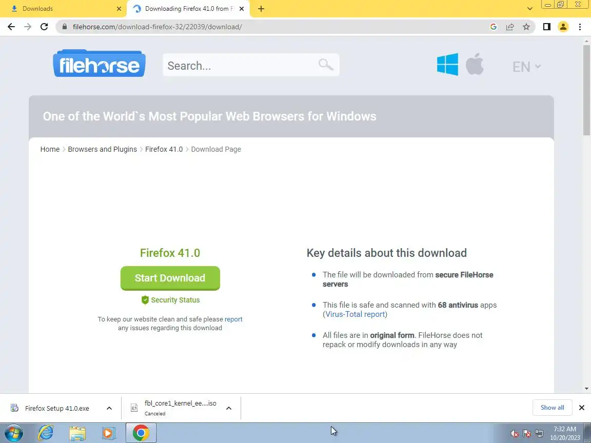Viewport: 591px width, 443px height.
Task: Close the Downloads tab
Action: 119,9
